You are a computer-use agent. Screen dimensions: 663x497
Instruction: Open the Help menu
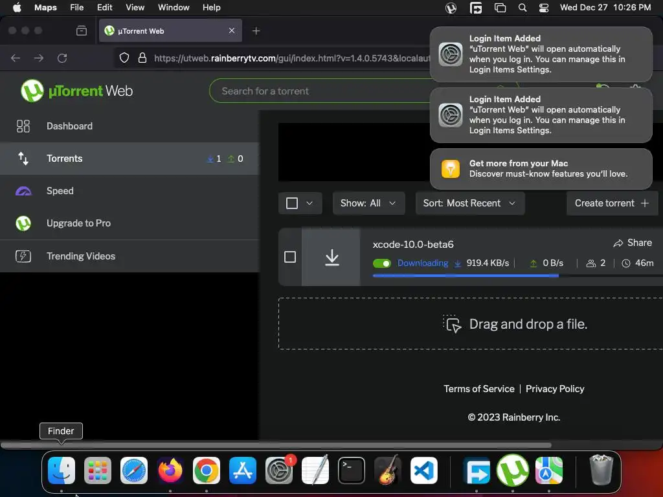(x=212, y=7)
